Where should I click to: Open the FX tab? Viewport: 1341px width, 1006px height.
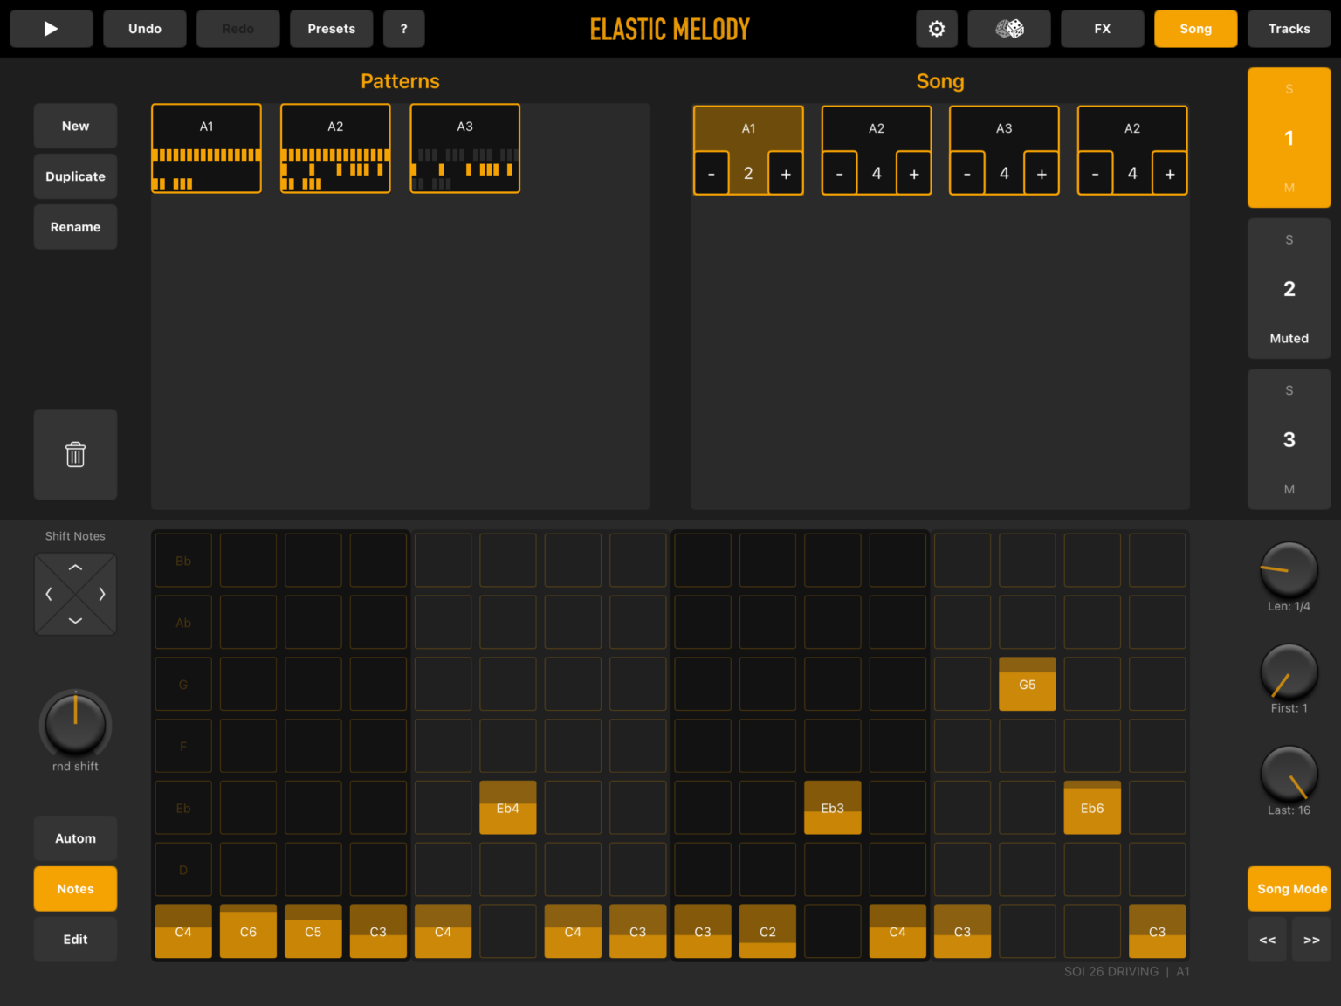pyautogui.click(x=1102, y=29)
